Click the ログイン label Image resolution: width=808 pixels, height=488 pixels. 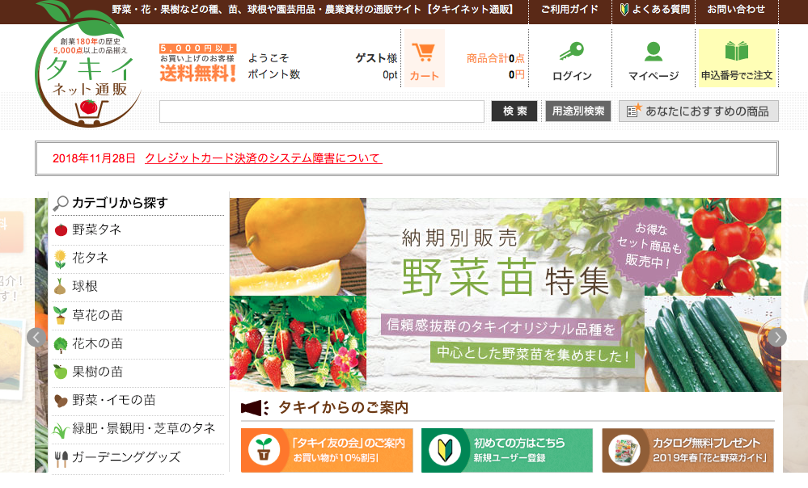click(572, 76)
